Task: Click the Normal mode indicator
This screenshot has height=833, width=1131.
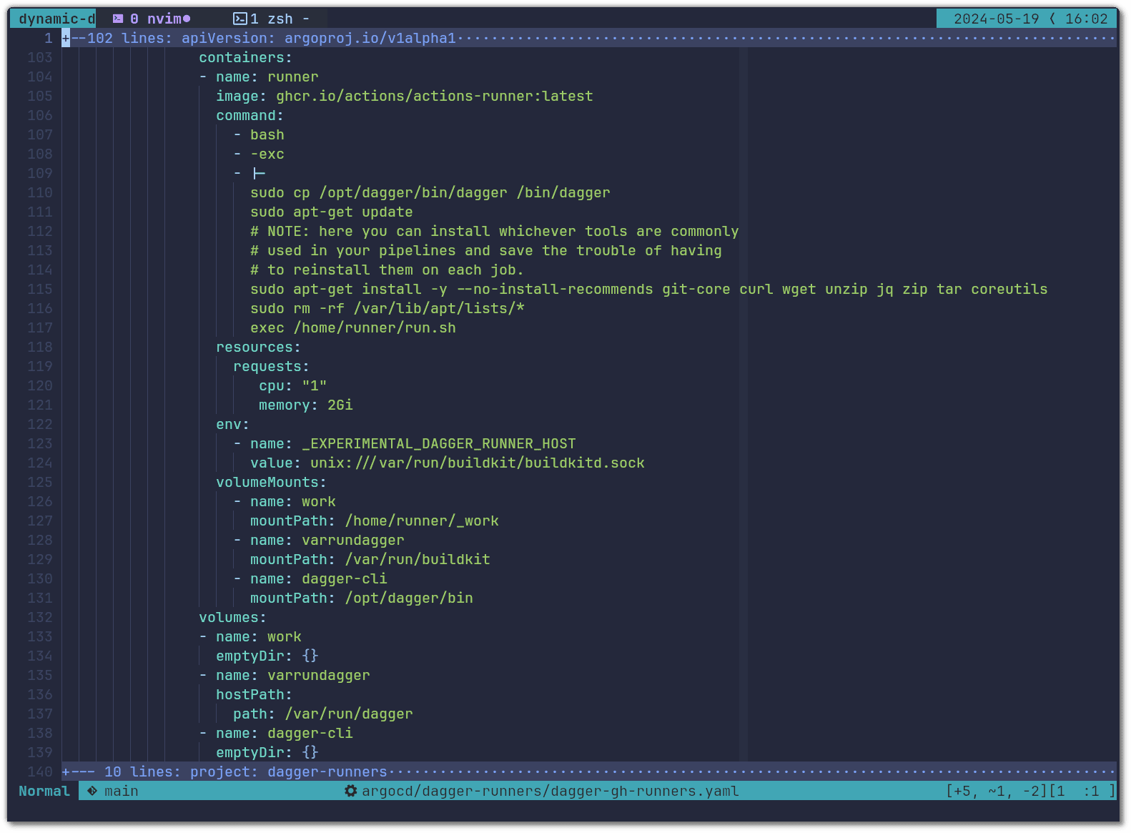Action: tap(44, 791)
